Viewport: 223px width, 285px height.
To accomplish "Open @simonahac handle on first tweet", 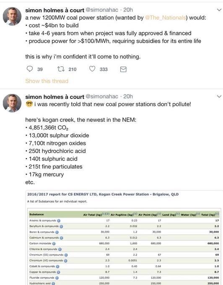I will [102, 10].
